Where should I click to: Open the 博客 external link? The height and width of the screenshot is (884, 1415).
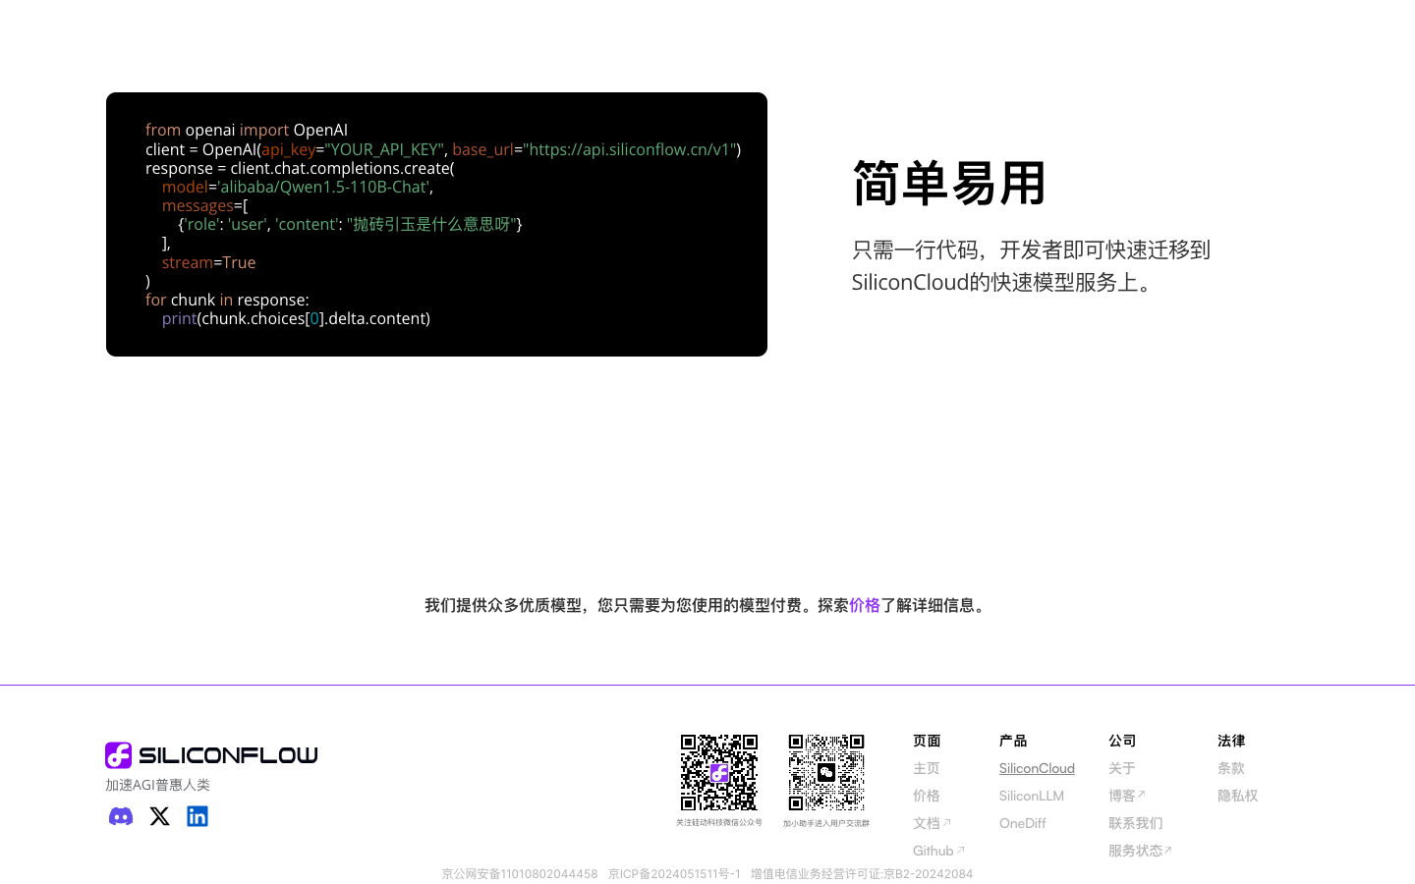(x=1127, y=796)
